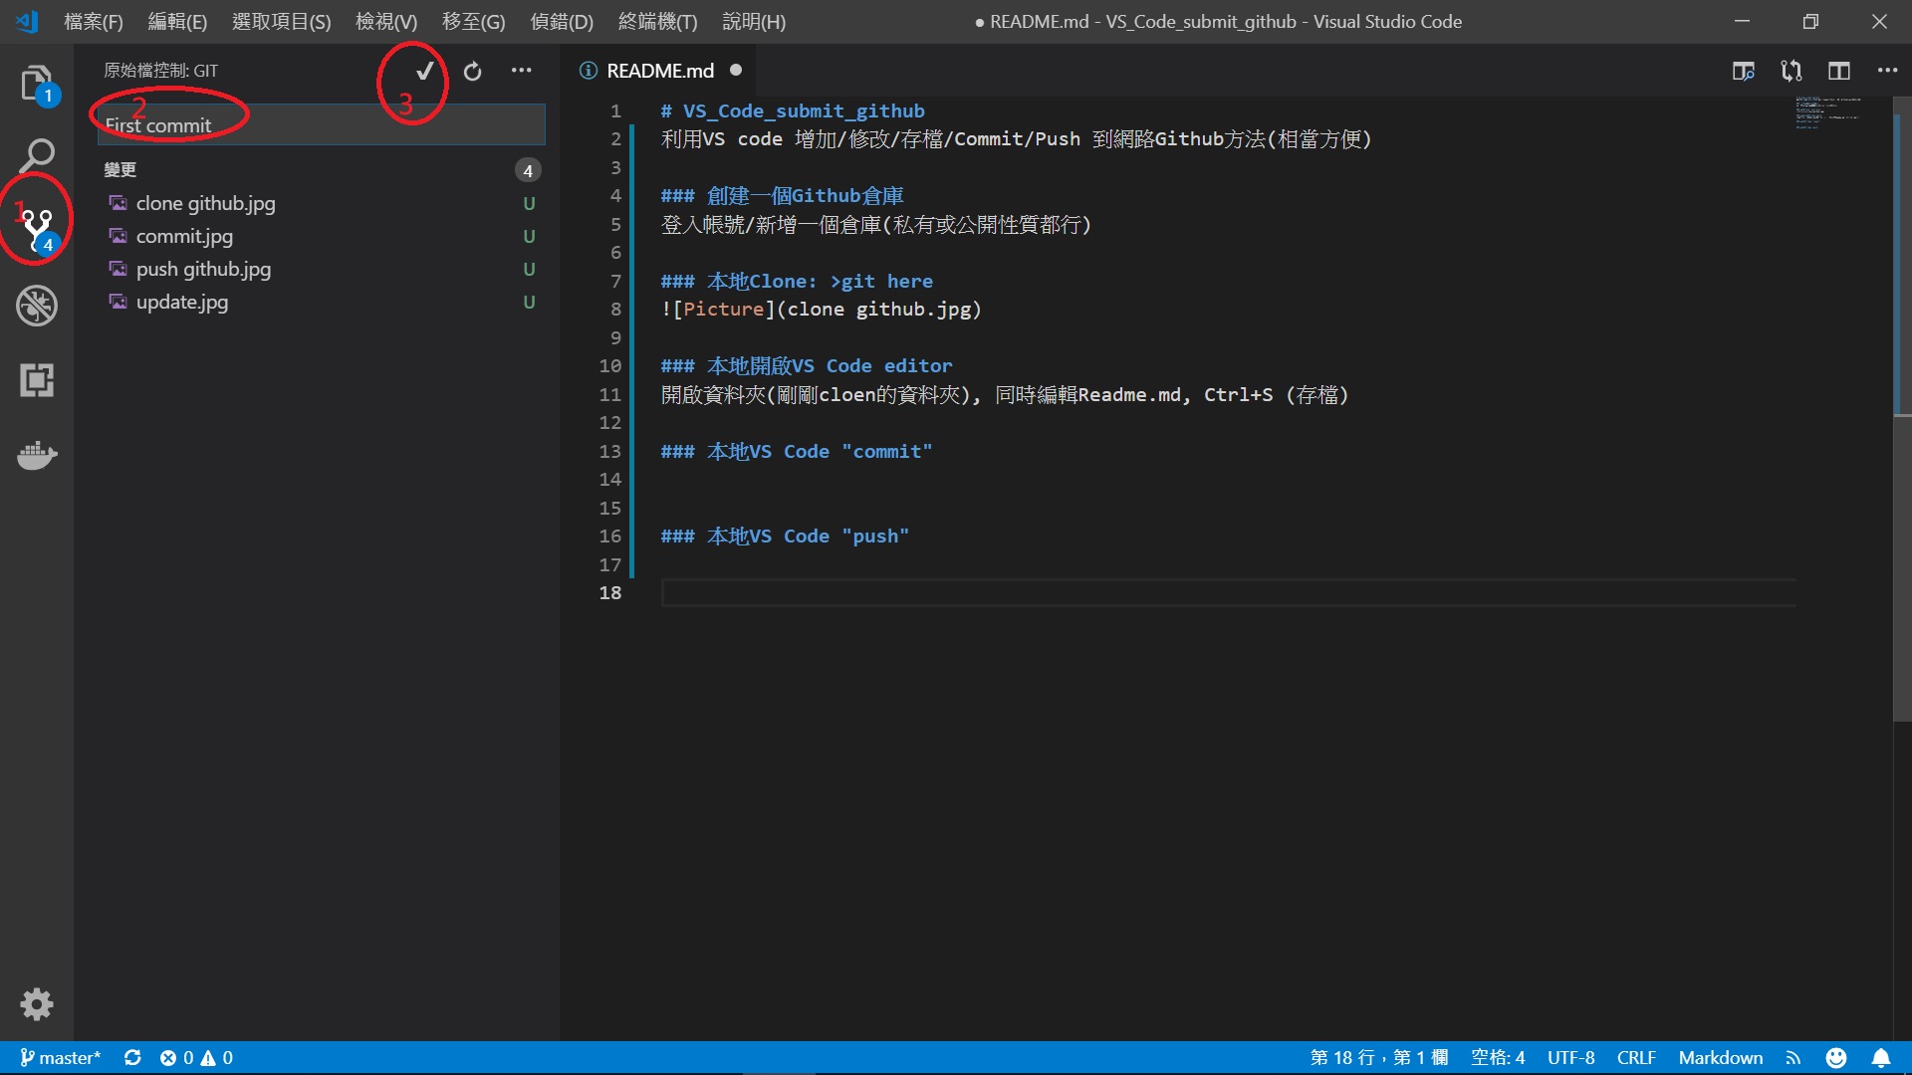This screenshot has width=1912, height=1075.
Task: Click the master branch in status bar
Action: click(61, 1057)
